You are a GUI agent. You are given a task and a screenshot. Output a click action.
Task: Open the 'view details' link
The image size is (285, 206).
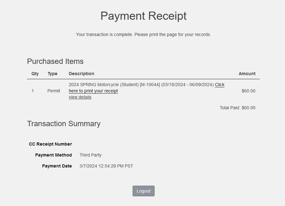80,97
